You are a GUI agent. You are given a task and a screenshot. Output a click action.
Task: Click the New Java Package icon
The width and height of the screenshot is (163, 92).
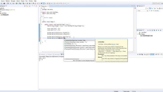tap(27, 3)
